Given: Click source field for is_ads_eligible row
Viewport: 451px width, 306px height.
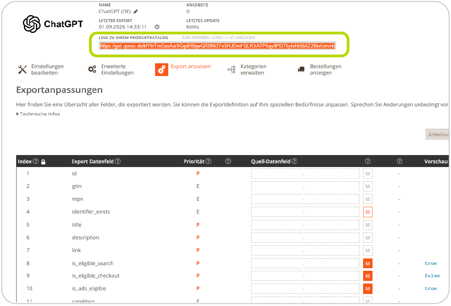Looking at the screenshot, I should (305, 289).
